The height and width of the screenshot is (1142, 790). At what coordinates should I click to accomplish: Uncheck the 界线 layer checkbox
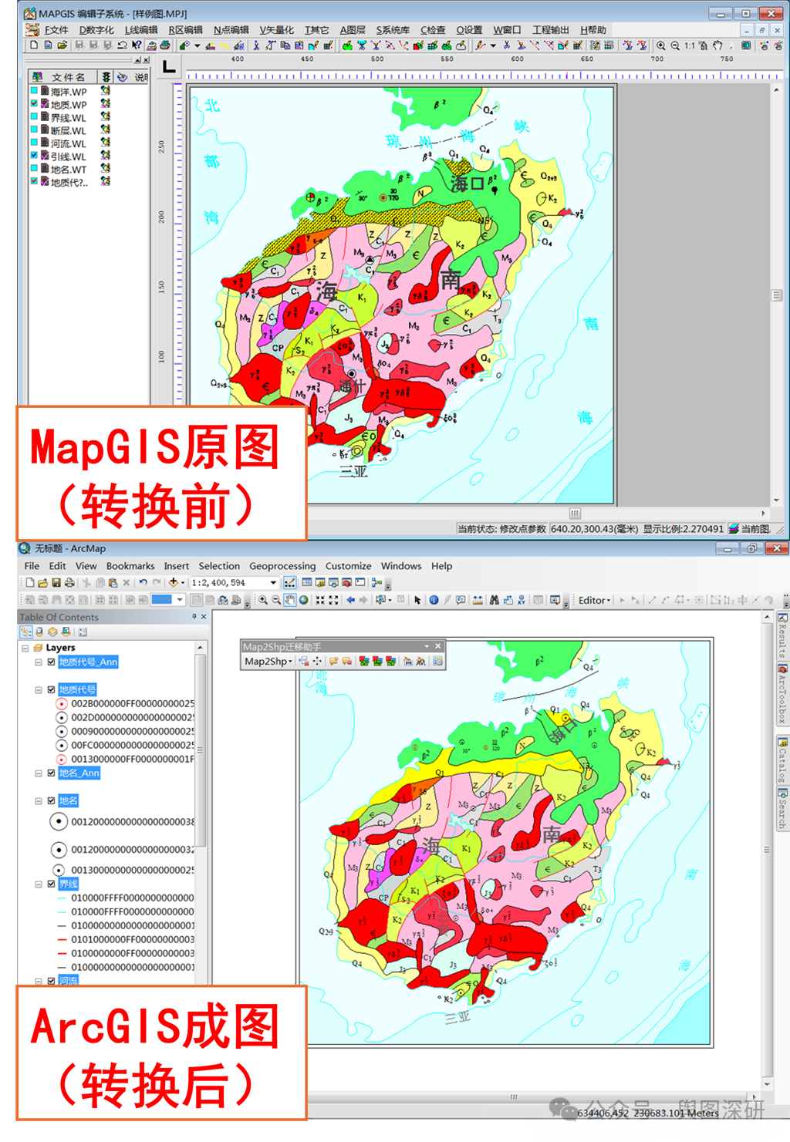pyautogui.click(x=51, y=884)
